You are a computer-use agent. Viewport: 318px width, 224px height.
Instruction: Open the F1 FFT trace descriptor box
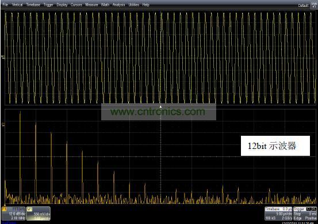point(13,213)
